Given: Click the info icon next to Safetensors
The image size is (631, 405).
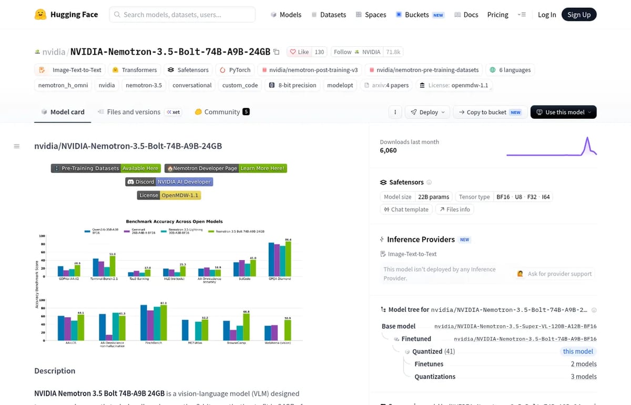Looking at the screenshot, I should pos(429,183).
